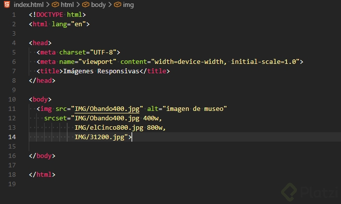
Task: Click the alt="imagen de museo" attribute
Action: (x=187, y=108)
